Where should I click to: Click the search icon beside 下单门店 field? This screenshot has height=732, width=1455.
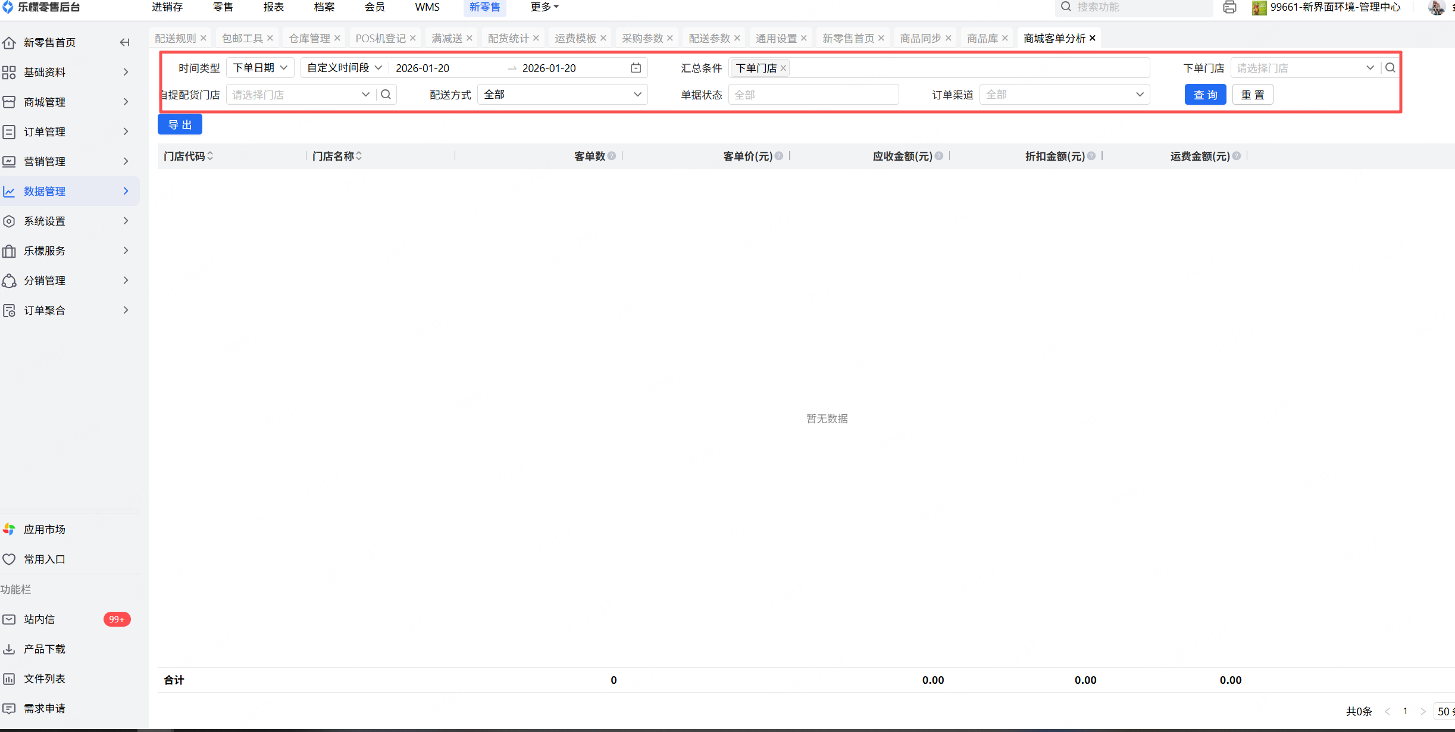pos(1390,68)
